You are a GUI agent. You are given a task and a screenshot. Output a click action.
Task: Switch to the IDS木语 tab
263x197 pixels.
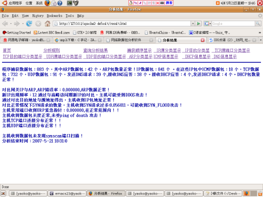232,40
